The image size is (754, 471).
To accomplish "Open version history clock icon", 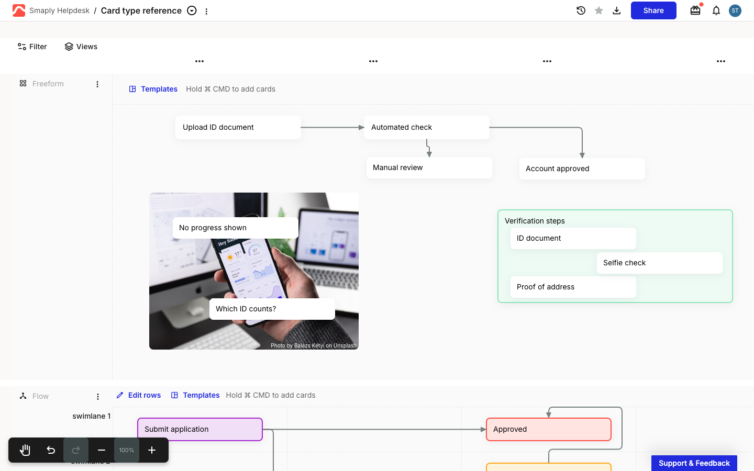I will point(581,10).
